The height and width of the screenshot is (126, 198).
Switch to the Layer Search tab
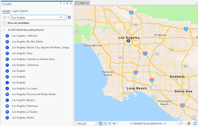[x=20, y=11]
